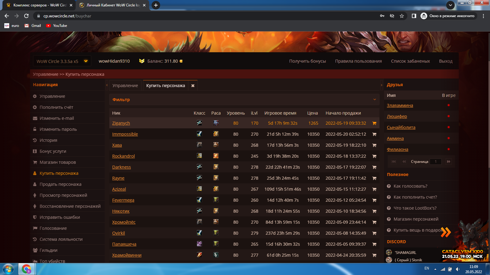Select Продать персонажа in the navigation menu
The width and height of the screenshot is (490, 275).
tap(60, 184)
